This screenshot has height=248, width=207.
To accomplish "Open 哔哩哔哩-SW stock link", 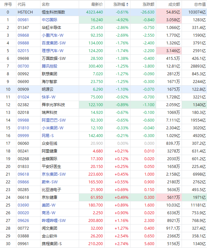I will click(54, 221).
